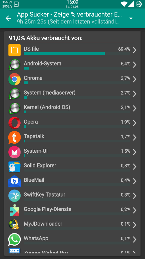Expand DS file details chevron
Image resolution: width=145 pixels, height=259 pixels.
coord(135,50)
